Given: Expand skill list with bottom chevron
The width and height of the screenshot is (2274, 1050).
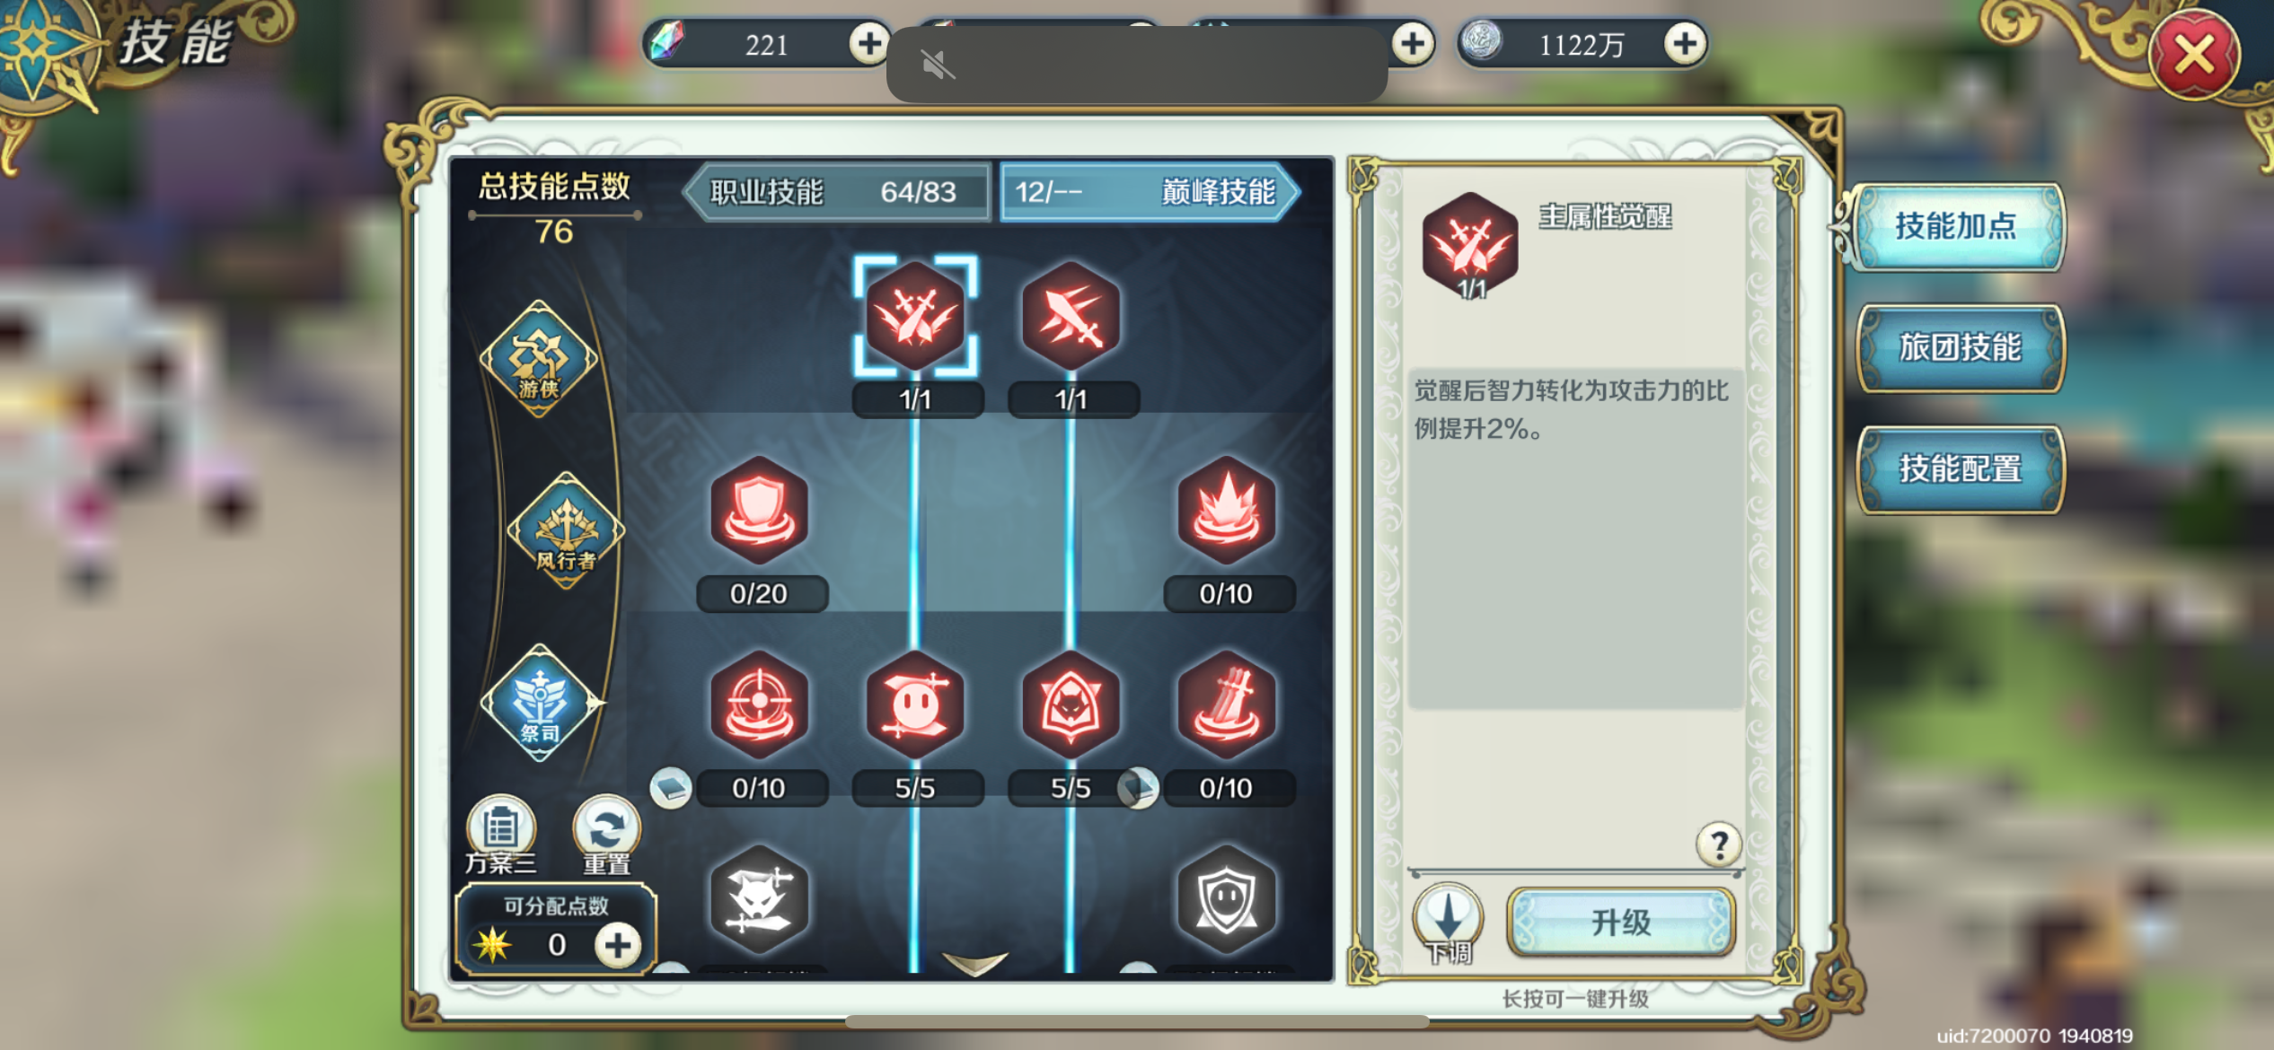Looking at the screenshot, I should pos(975,963).
